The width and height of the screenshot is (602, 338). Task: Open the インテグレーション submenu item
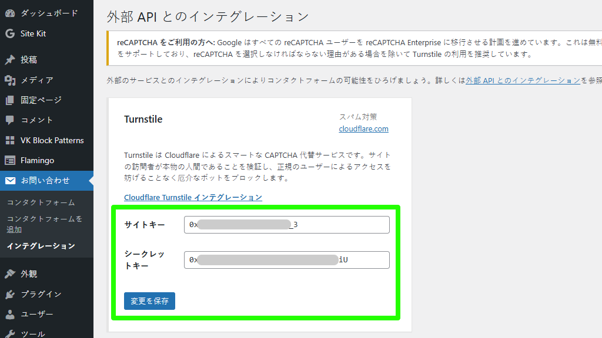(x=41, y=246)
